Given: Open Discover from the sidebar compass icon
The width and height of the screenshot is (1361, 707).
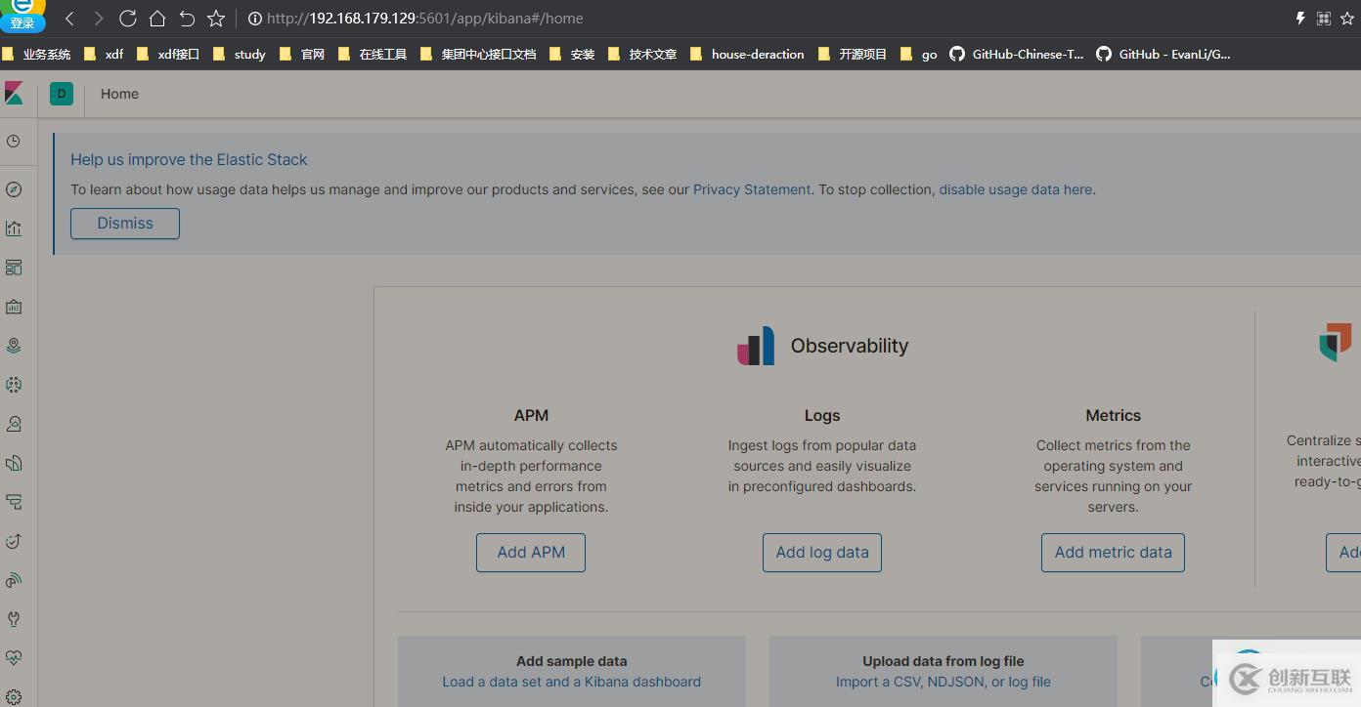Looking at the screenshot, I should 14,189.
